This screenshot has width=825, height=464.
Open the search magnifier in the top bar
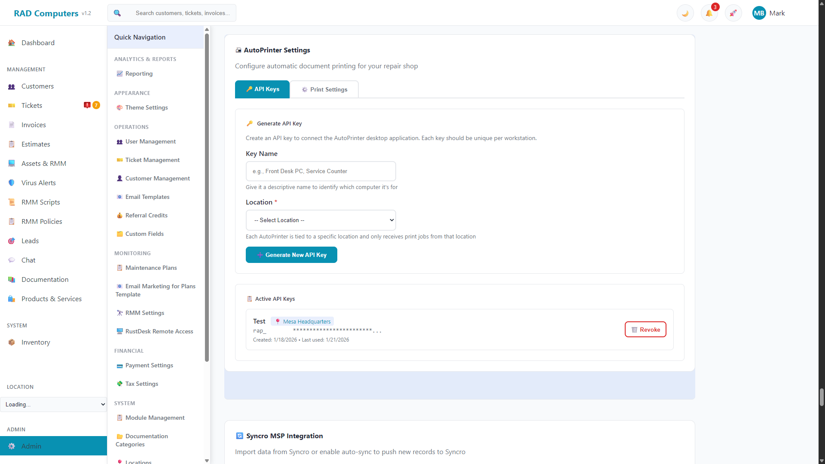coord(117,13)
